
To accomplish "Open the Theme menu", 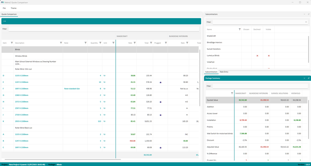I will tap(13, 8).
